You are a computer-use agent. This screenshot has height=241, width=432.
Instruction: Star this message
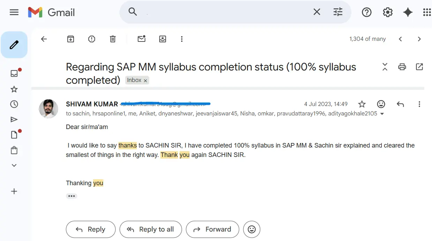click(362, 104)
